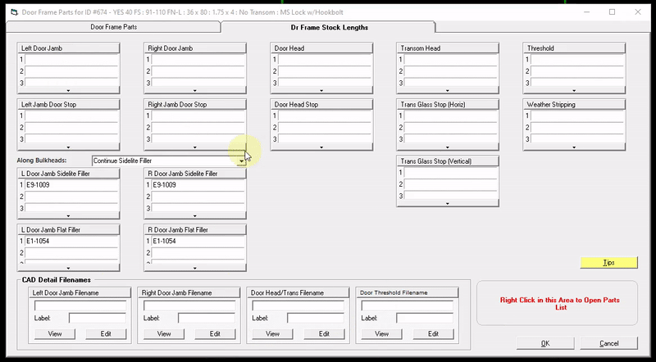Click the application icon in the title bar
This screenshot has height=362, width=656.
(x=14, y=12)
